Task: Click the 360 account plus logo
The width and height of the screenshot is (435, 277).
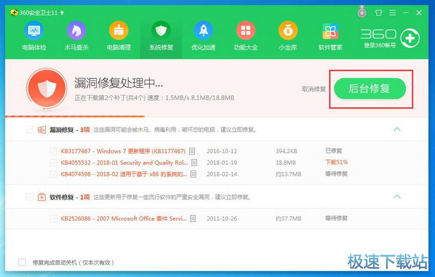Action: 410,38
